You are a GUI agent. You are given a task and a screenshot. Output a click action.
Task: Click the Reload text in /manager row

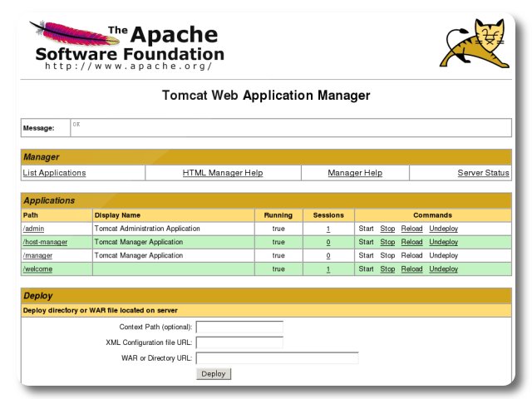411,255
